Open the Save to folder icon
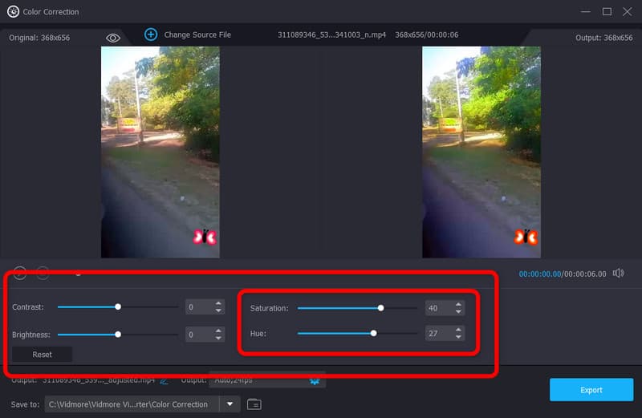642x418 pixels. (254, 404)
